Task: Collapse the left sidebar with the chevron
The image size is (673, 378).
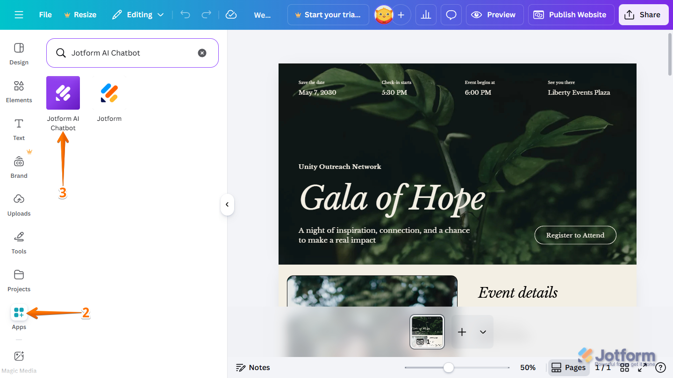Action: pyautogui.click(x=227, y=204)
